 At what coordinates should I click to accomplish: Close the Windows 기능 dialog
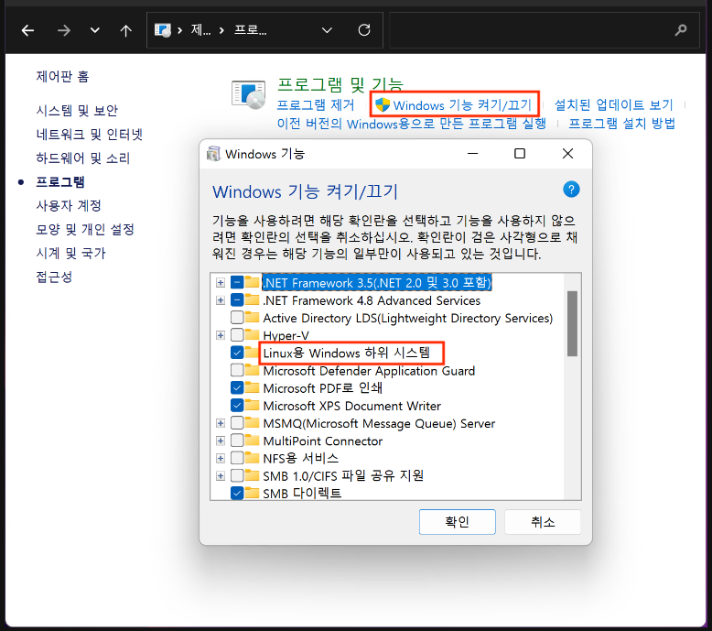(567, 154)
